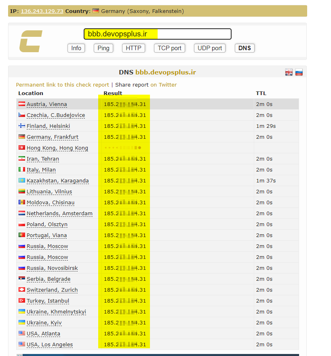
Task: Switch to the HTTP check
Action: click(x=133, y=48)
